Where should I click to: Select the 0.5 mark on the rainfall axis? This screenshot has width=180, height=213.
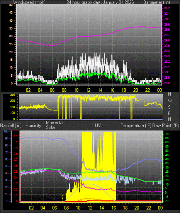16,172
